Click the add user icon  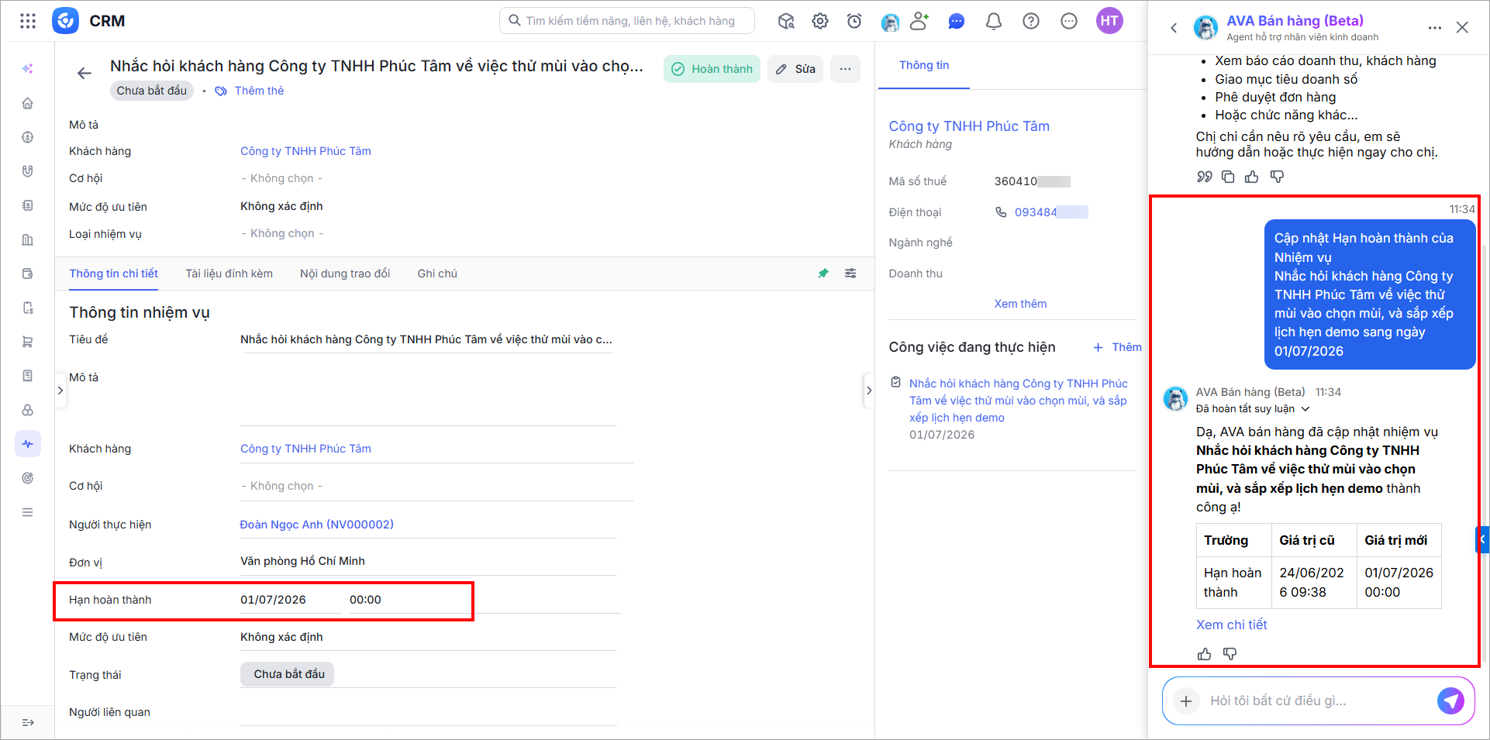point(919,21)
